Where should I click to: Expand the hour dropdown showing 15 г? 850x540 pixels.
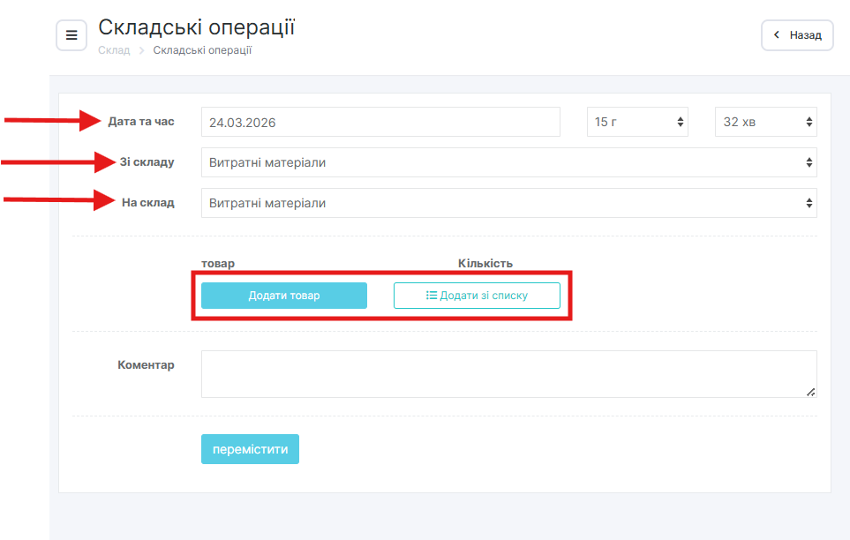pyautogui.click(x=637, y=122)
